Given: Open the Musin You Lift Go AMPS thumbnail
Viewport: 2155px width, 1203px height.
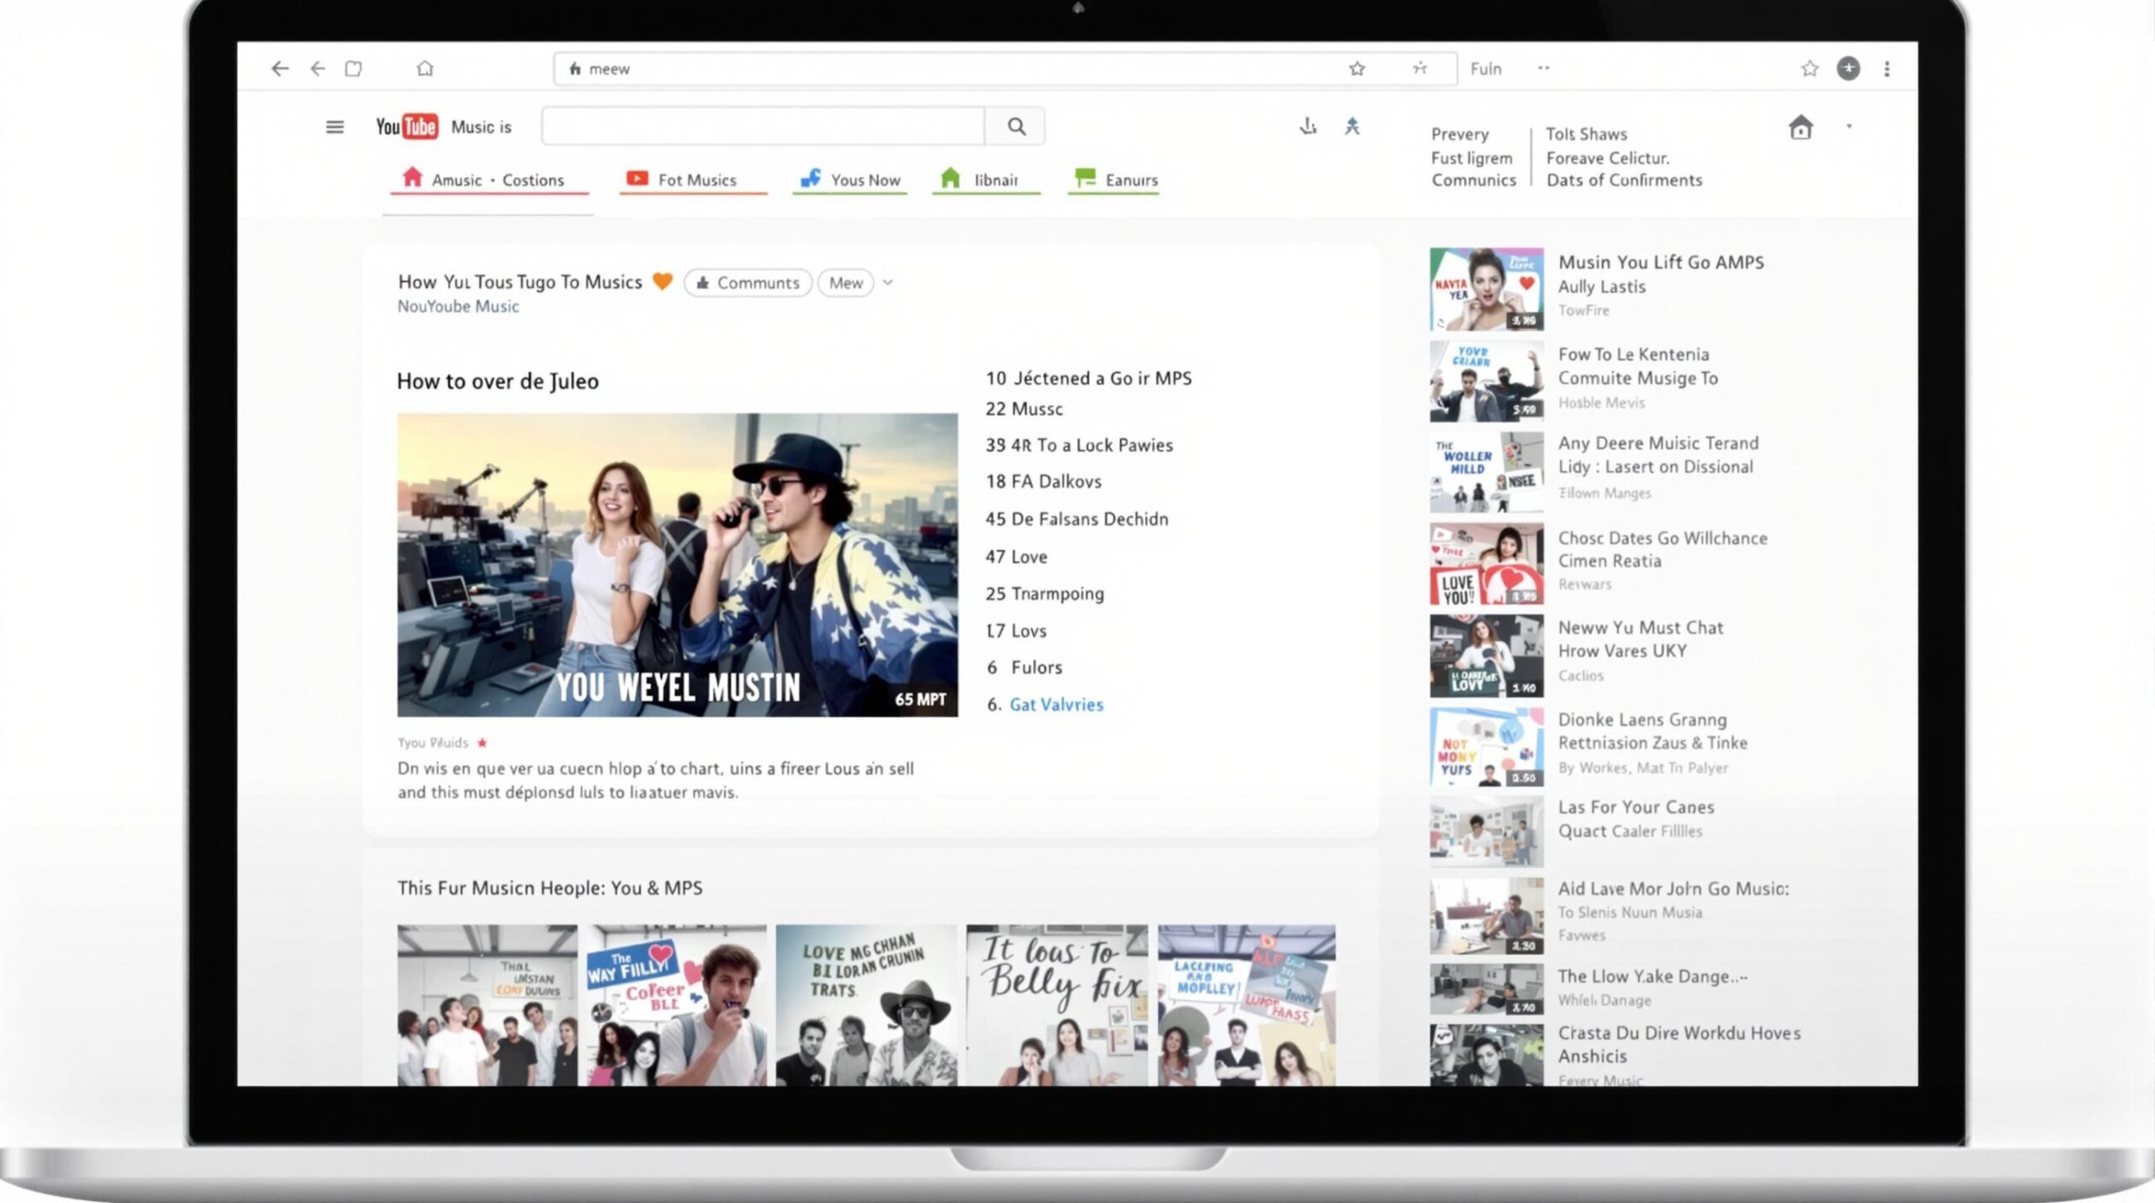Looking at the screenshot, I should tap(1486, 289).
